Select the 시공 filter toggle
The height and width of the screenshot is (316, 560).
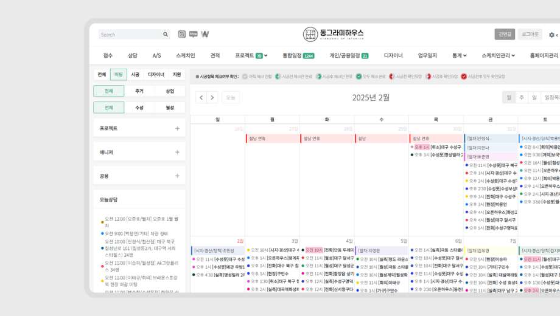(135, 74)
